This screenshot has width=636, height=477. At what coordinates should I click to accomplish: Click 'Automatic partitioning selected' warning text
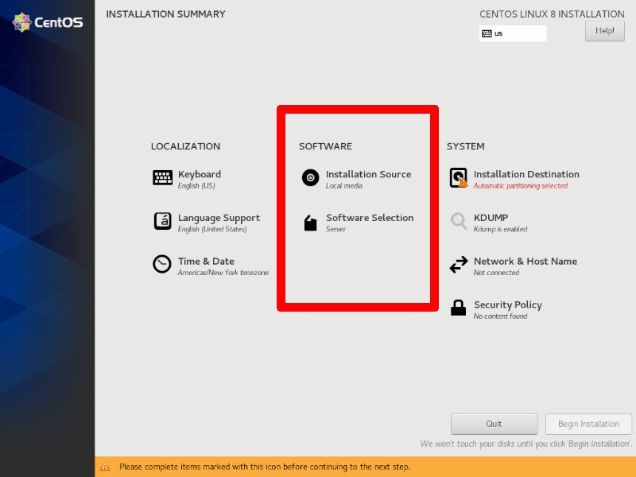point(522,186)
